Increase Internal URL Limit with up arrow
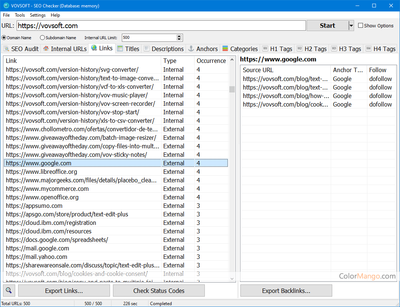Image resolution: width=400 pixels, height=307 pixels. pyautogui.click(x=179, y=36)
